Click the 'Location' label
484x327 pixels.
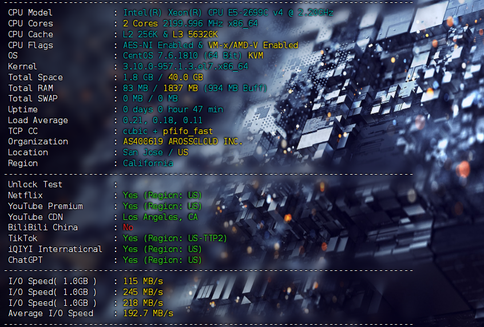coord(28,152)
